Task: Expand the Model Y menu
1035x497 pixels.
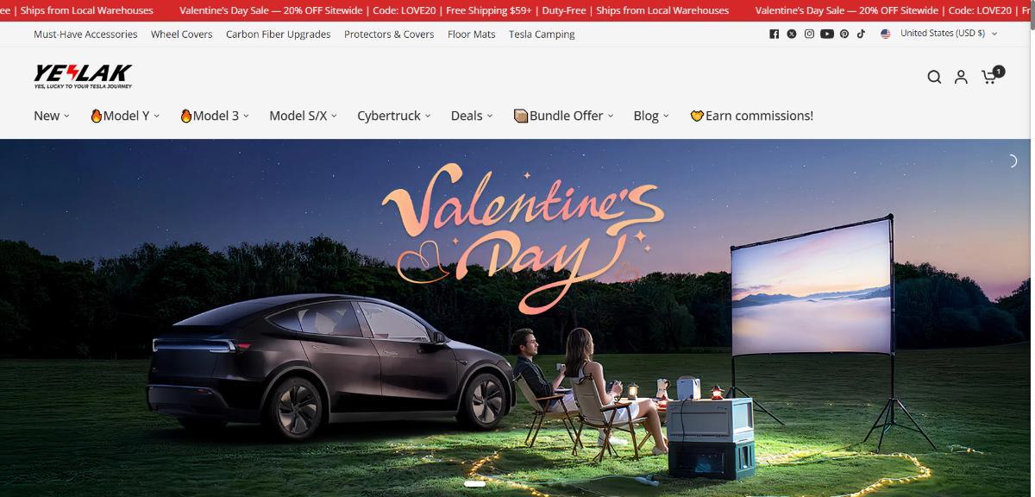Action: pos(125,116)
